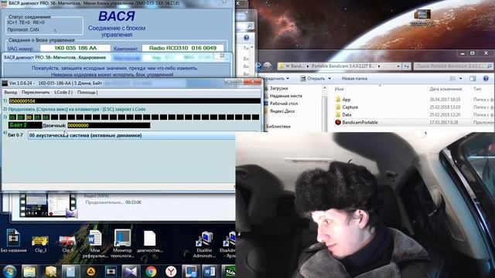
Task: Open the address bar history dropdown in Explorer
Action: pyautogui.click(x=398, y=66)
